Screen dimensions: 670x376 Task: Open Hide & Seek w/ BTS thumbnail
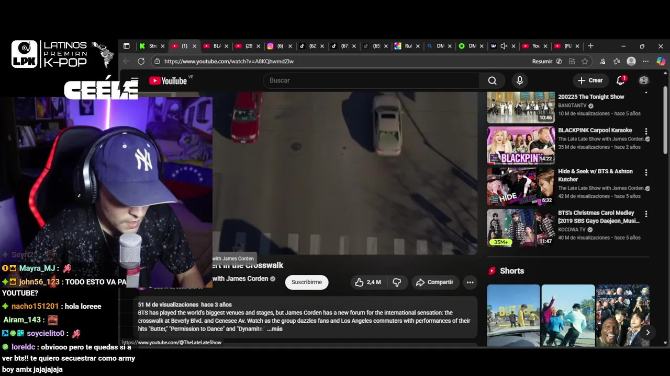pyautogui.click(x=521, y=186)
